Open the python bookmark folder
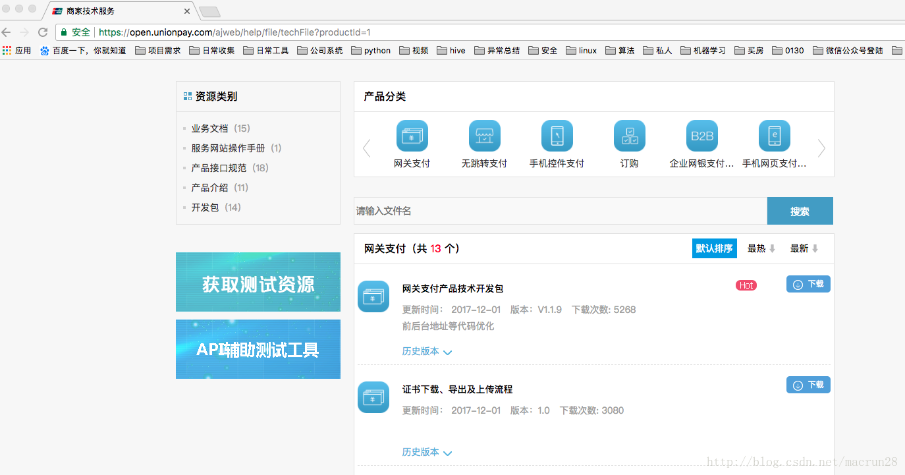Viewport: 905px width, 475px height. [371, 50]
